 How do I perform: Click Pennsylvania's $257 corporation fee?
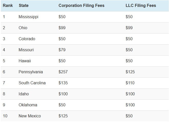[63, 72]
